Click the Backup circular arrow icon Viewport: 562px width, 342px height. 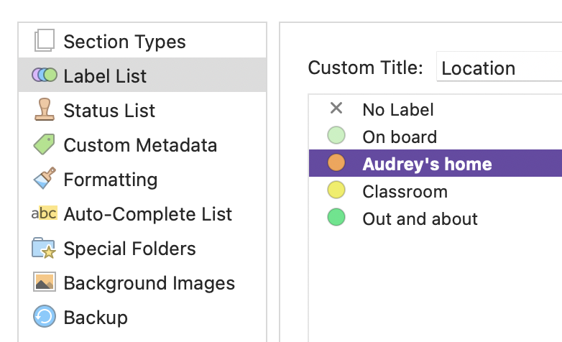(45, 316)
